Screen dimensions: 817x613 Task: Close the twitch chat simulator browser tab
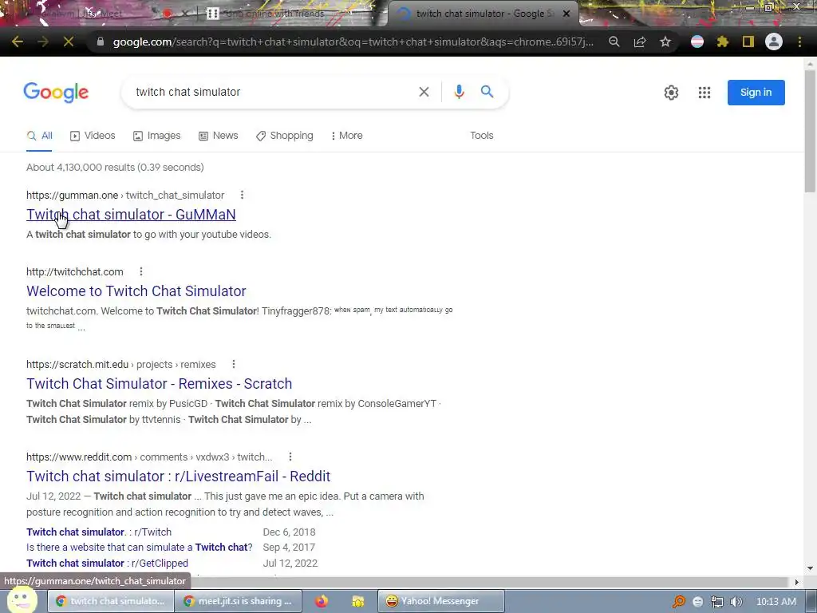566,14
